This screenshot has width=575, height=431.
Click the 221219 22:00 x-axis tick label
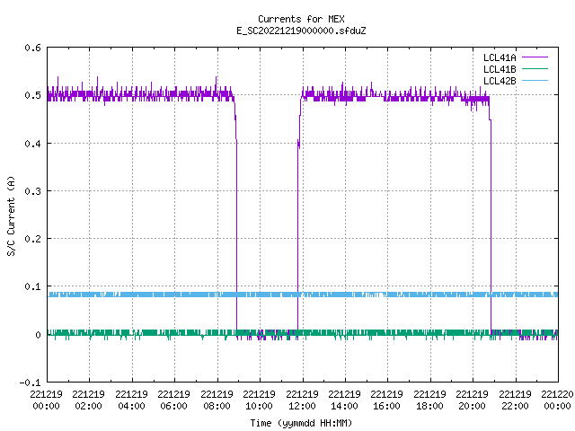coord(515,400)
